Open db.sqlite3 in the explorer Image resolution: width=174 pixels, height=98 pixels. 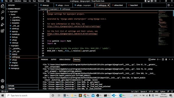coord(14,65)
